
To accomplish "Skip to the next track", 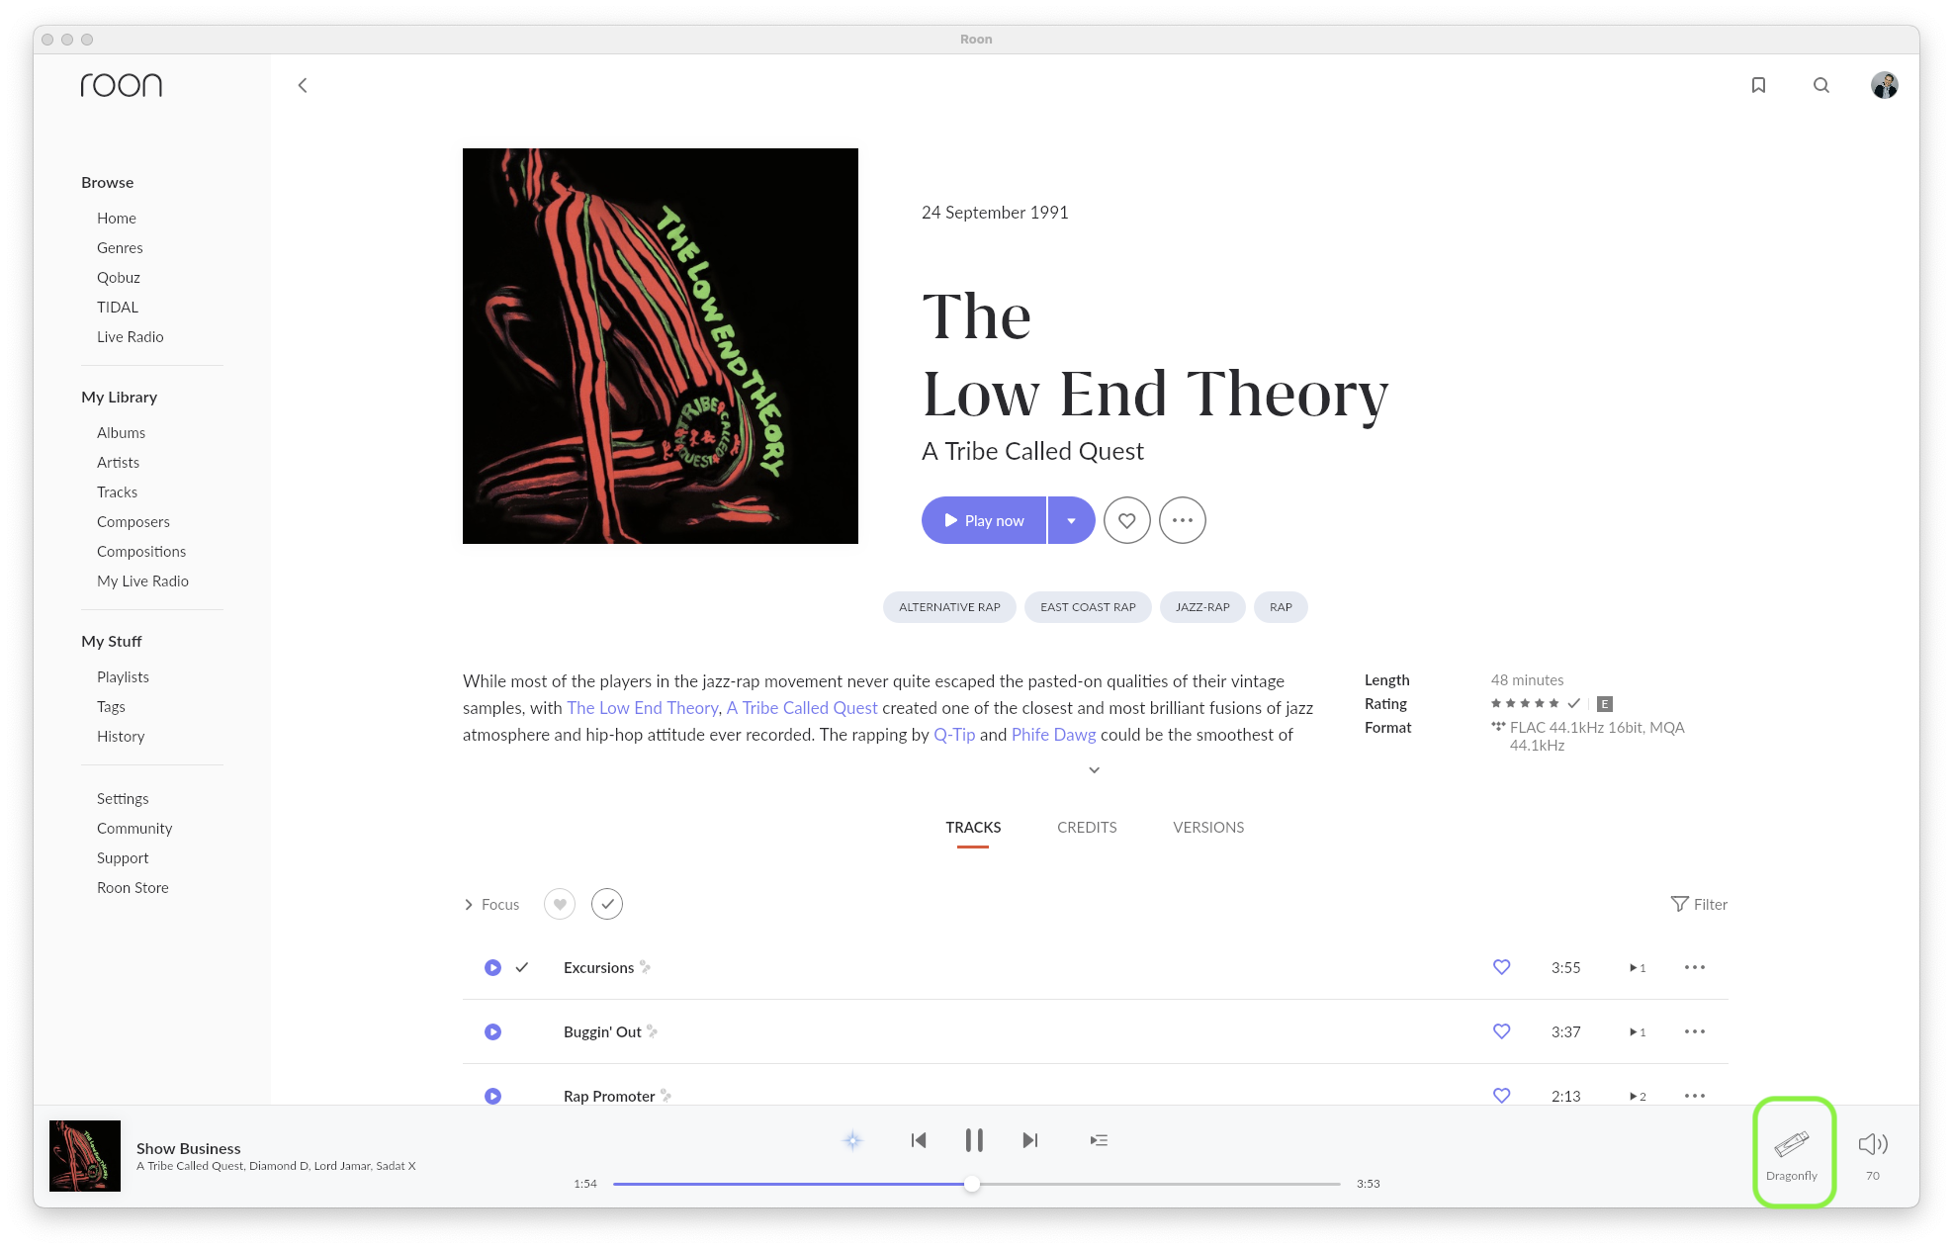I will pyautogui.click(x=1030, y=1140).
